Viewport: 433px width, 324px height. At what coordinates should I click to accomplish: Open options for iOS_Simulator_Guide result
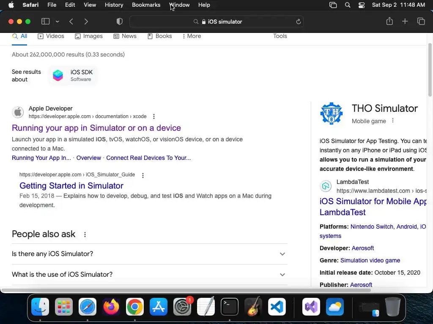point(143,175)
